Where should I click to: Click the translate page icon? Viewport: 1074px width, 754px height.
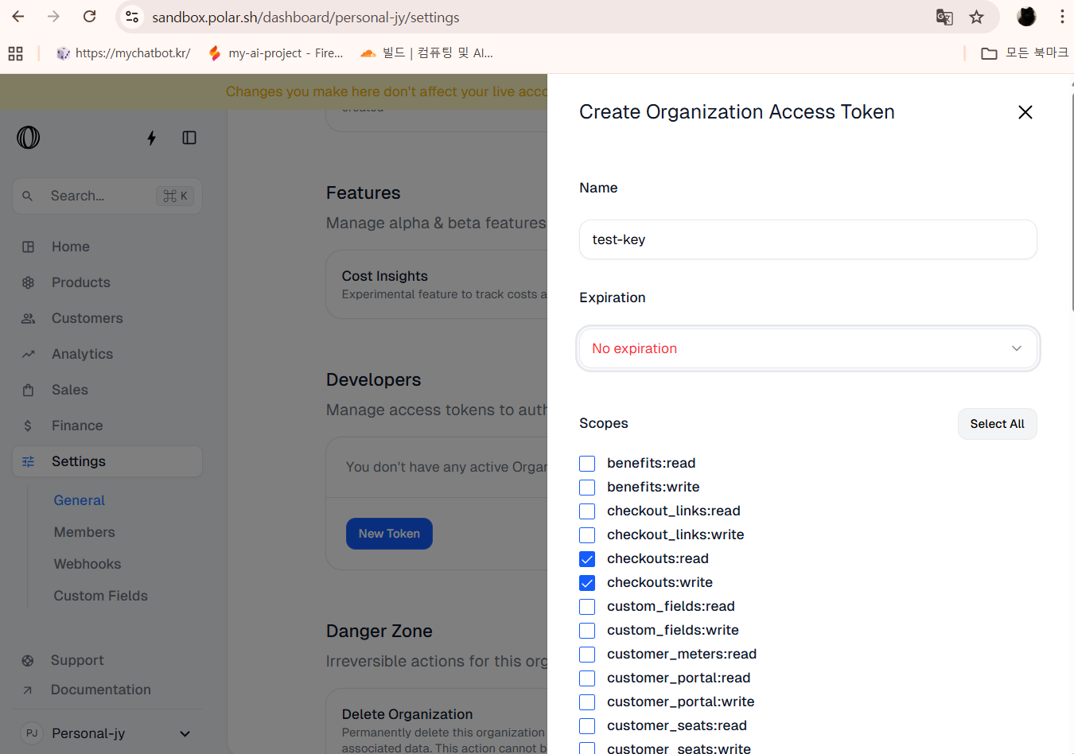(x=944, y=17)
